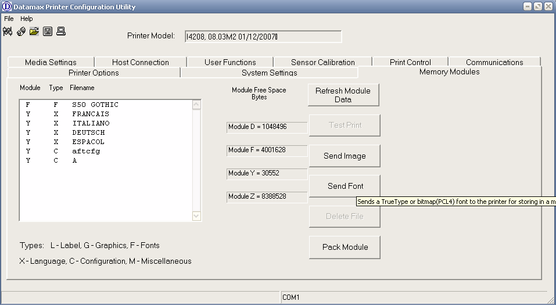Screen dimensions: 556x305
Task: Select the Memory Modules tab
Action: coord(449,71)
